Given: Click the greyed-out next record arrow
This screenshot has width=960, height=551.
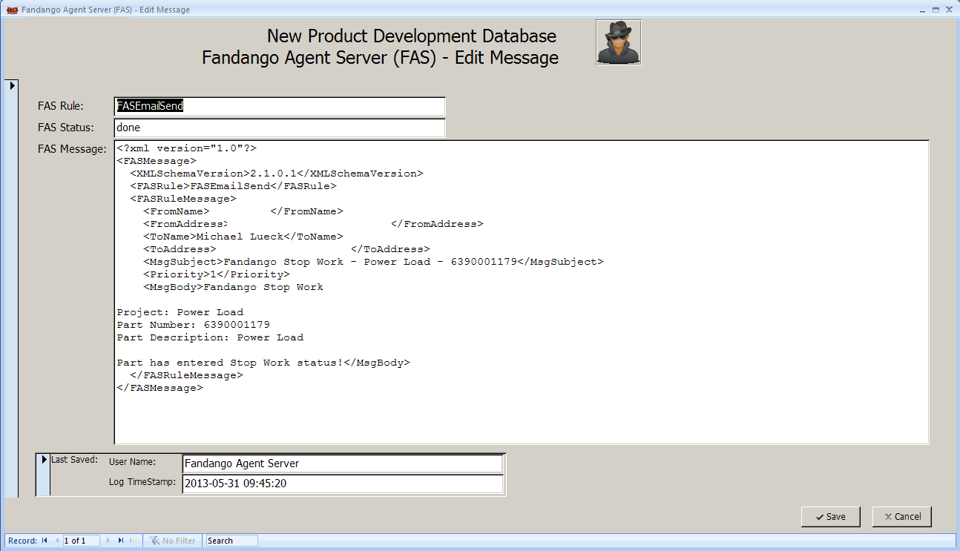Looking at the screenshot, I should (x=108, y=541).
